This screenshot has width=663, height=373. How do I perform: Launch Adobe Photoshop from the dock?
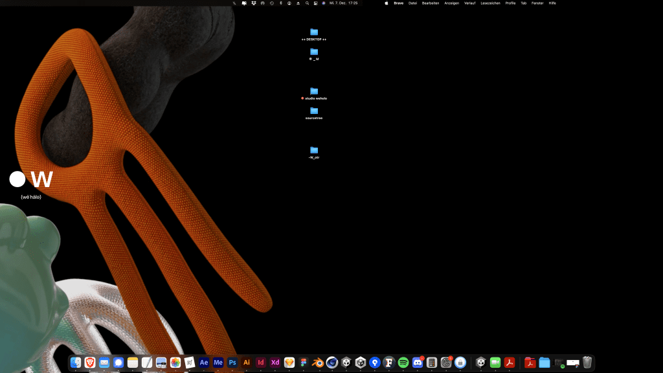(232, 363)
